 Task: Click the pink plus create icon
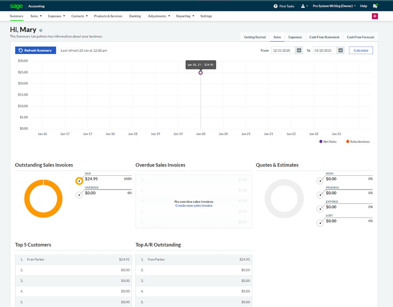[375, 16]
